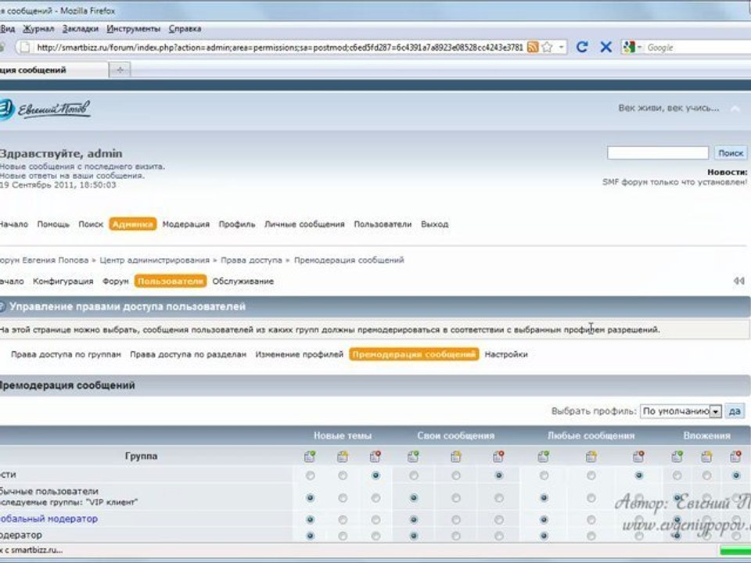The width and height of the screenshot is (751, 563).
Task: Focus the forum search text field
Action: click(658, 152)
